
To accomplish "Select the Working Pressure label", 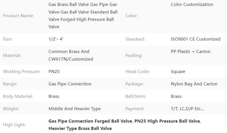I will 22,72.
